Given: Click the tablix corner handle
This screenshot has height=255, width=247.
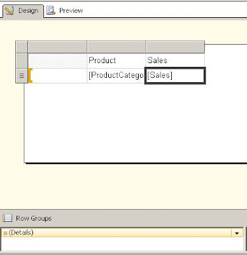Looking at the screenshot, I should coord(22,47).
